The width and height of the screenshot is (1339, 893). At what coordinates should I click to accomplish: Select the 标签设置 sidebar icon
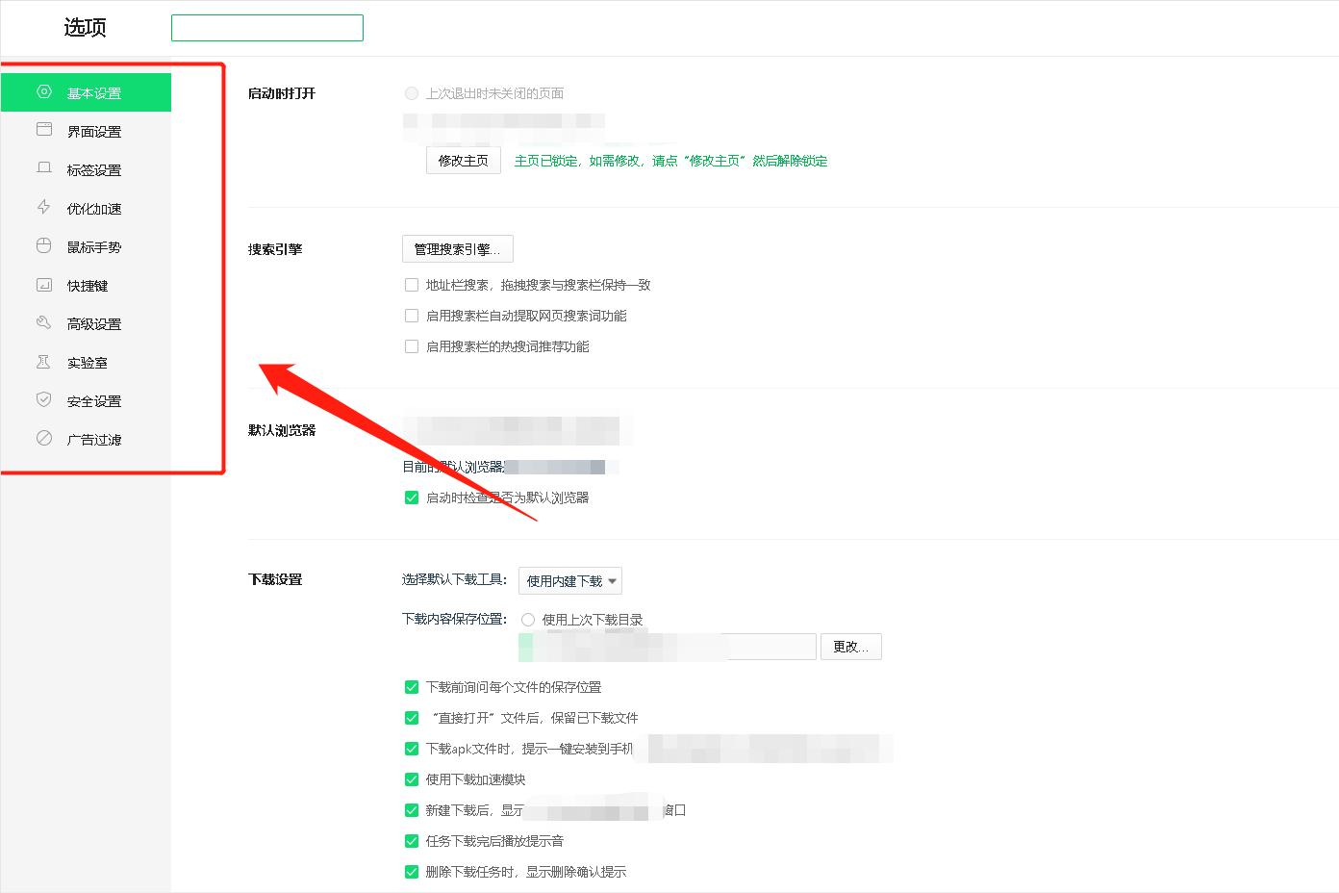[x=44, y=168]
